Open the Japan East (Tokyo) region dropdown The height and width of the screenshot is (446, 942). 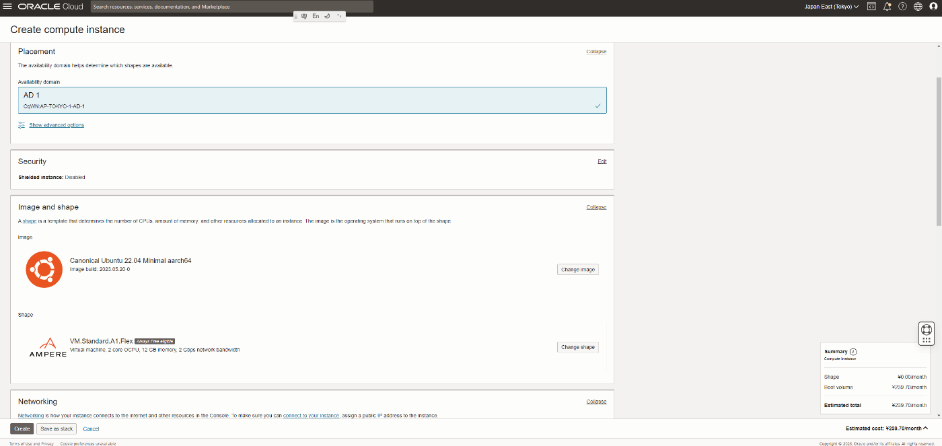pyautogui.click(x=832, y=7)
